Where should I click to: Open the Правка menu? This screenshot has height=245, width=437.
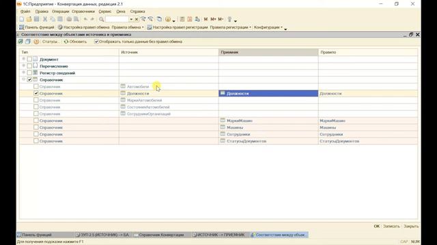(x=42, y=12)
